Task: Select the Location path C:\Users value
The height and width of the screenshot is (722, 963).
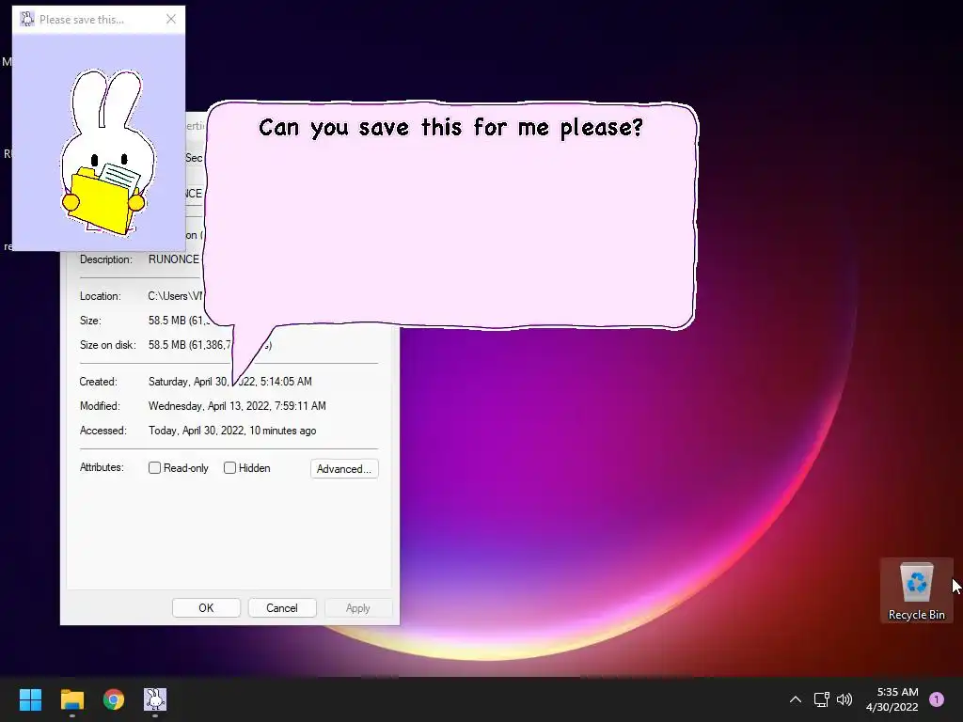Action: click(x=176, y=296)
